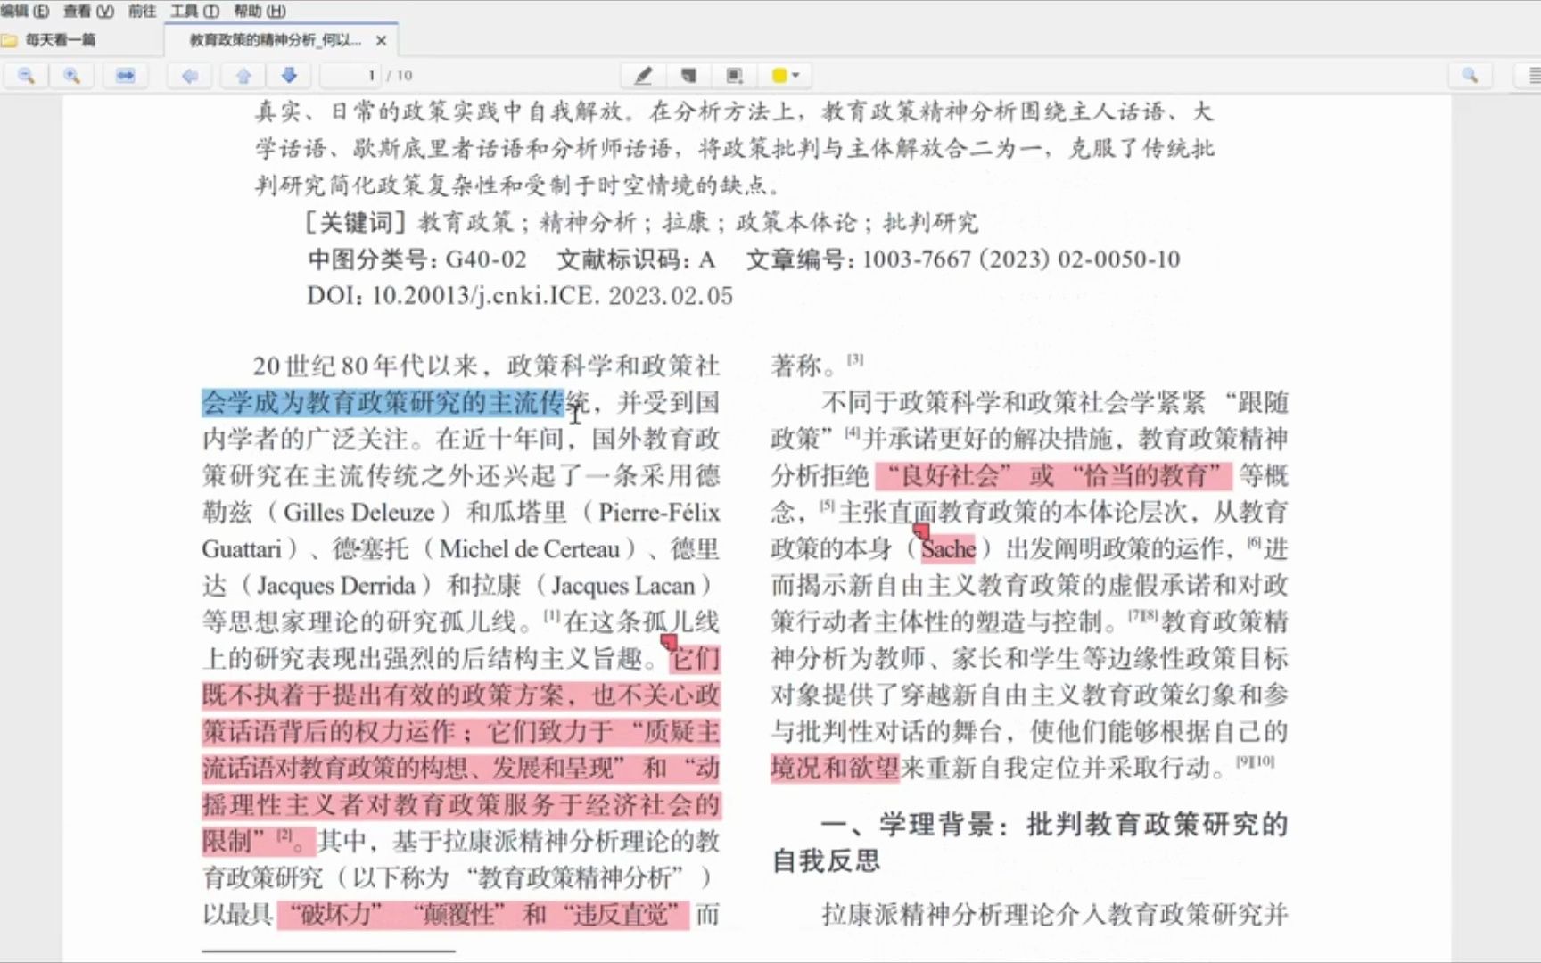Click the 关键词 keywords line

[641, 222]
